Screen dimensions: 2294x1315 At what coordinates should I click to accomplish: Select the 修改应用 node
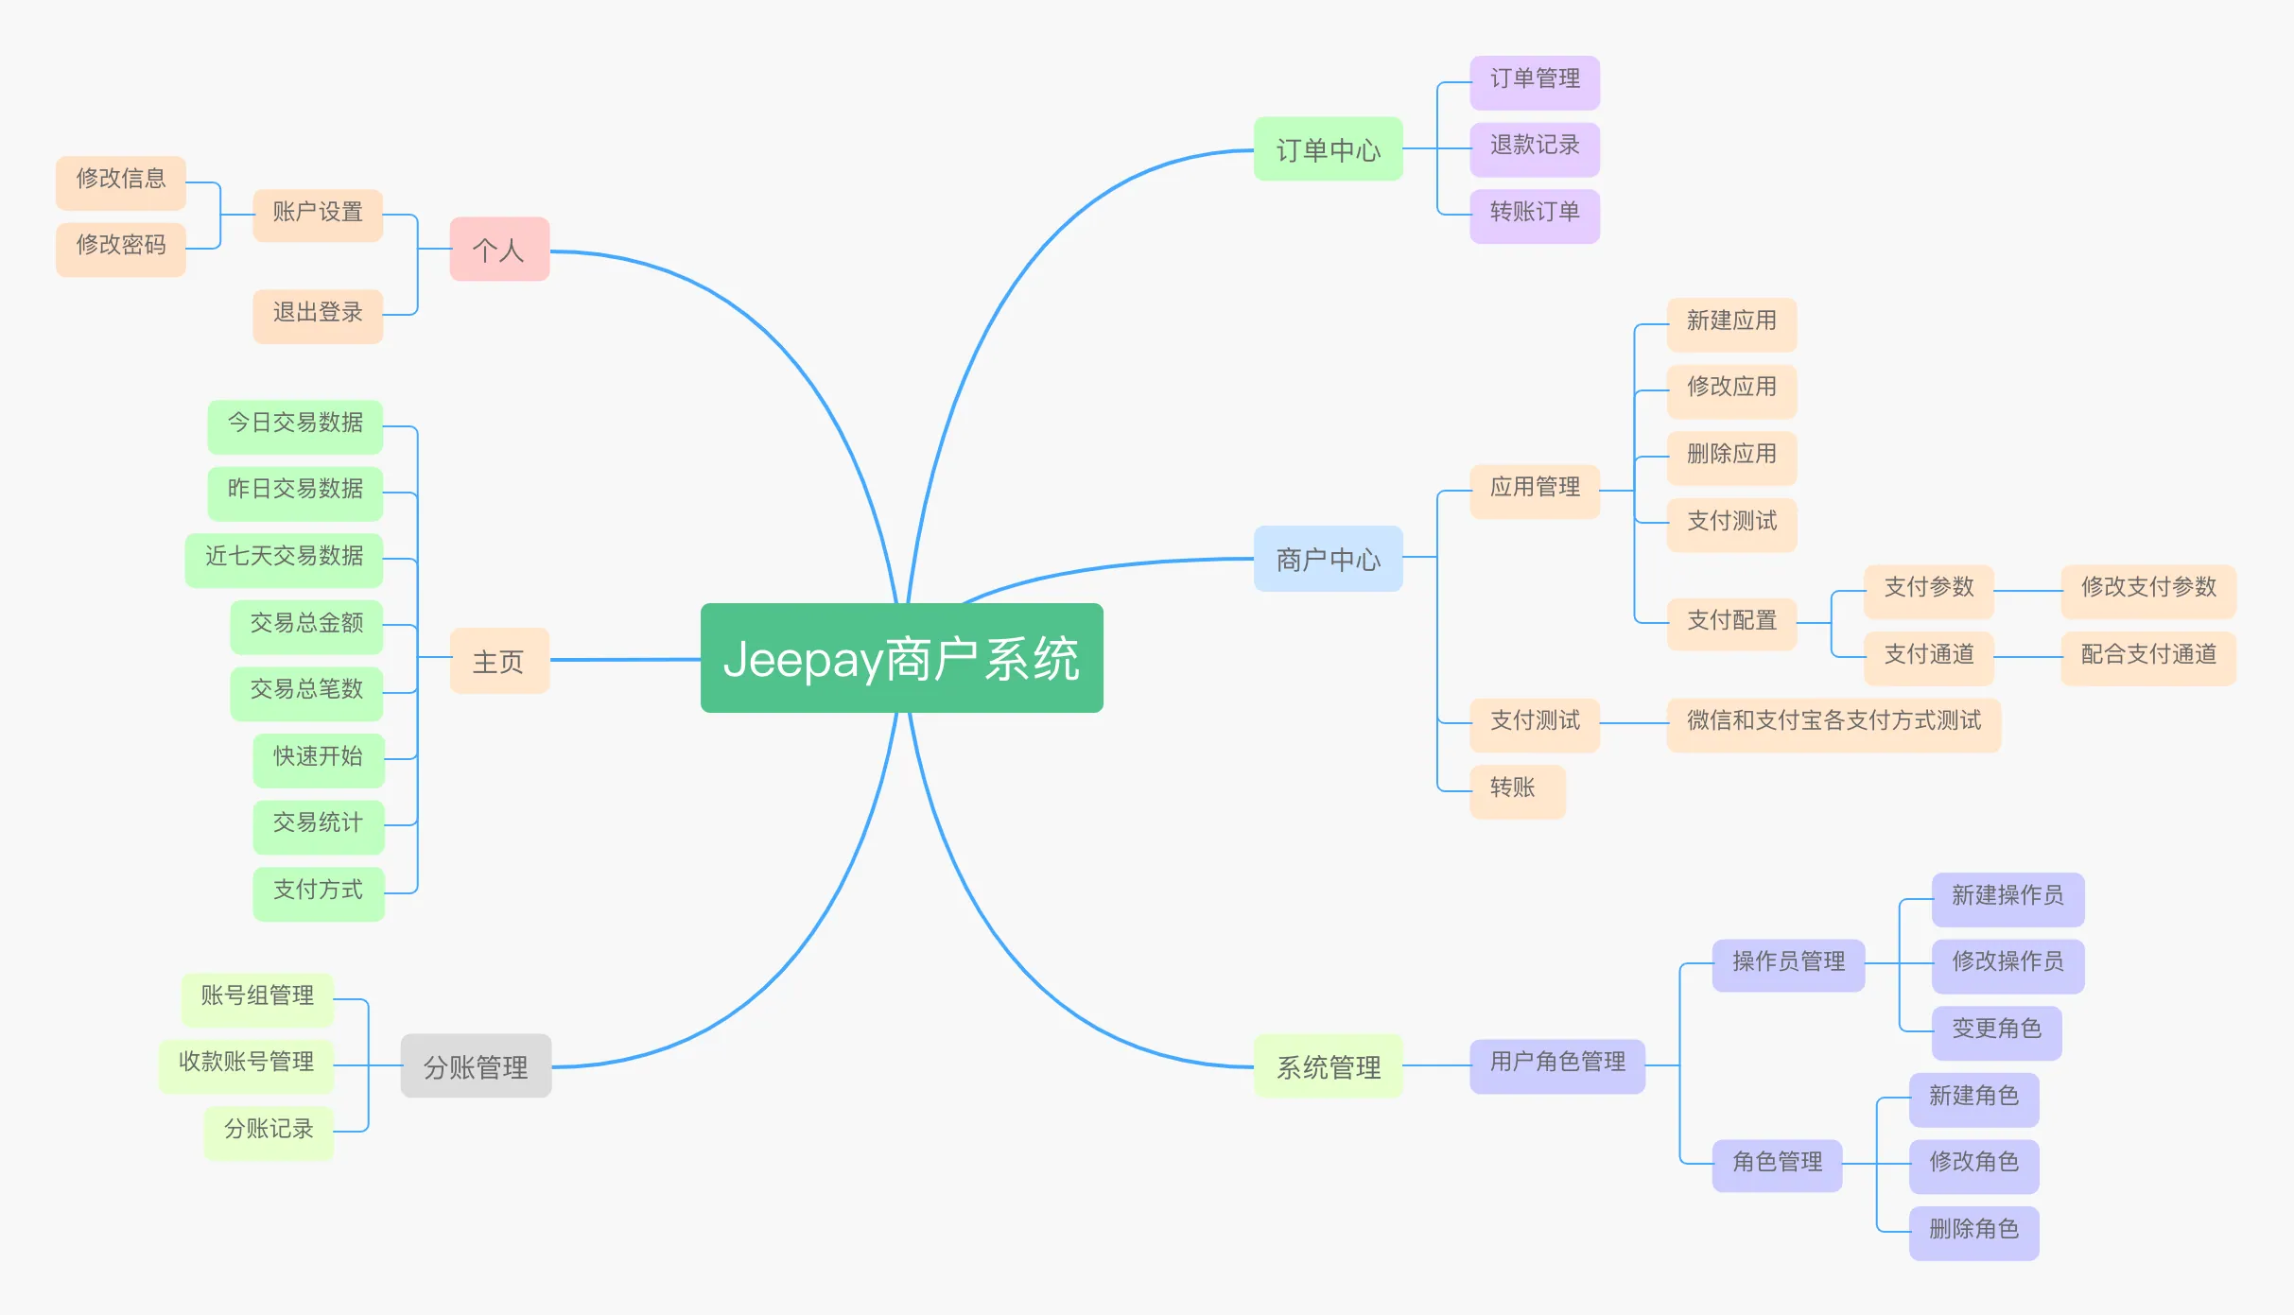click(1731, 390)
